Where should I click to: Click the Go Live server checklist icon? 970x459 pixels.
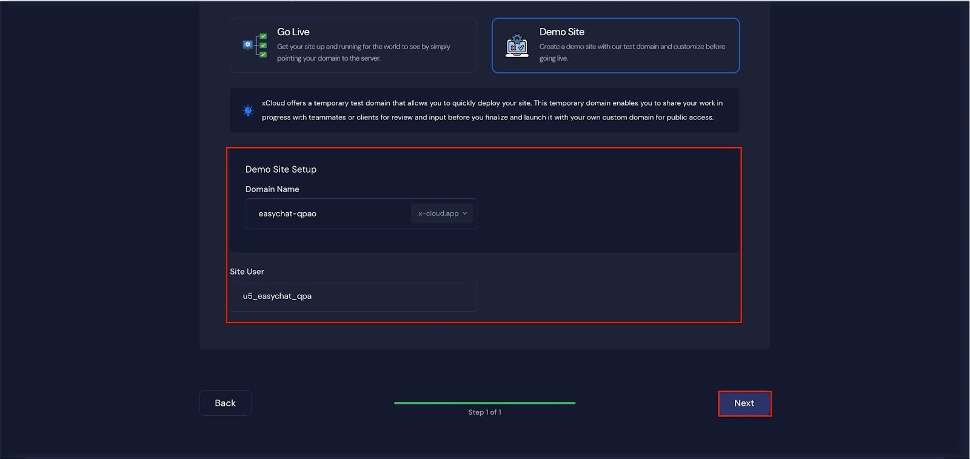[255, 45]
